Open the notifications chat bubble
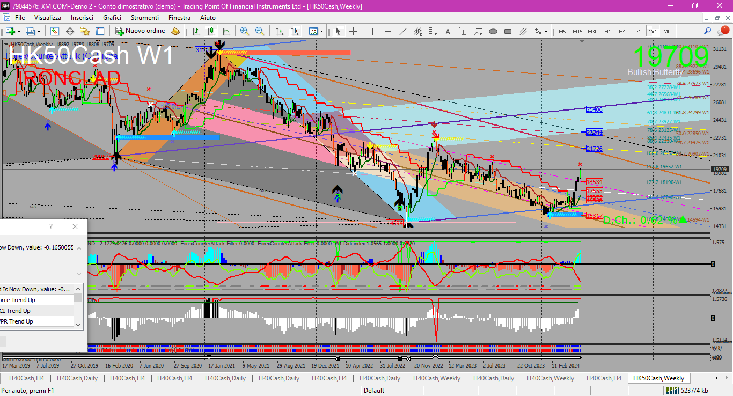Image resolution: width=733 pixels, height=396 pixels. pos(724,31)
